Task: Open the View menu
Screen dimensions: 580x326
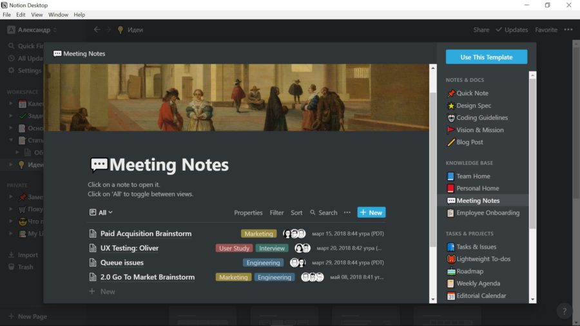Action: [37, 15]
